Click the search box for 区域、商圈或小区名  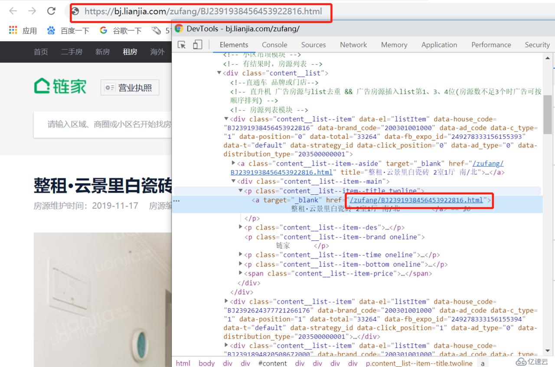coord(103,125)
